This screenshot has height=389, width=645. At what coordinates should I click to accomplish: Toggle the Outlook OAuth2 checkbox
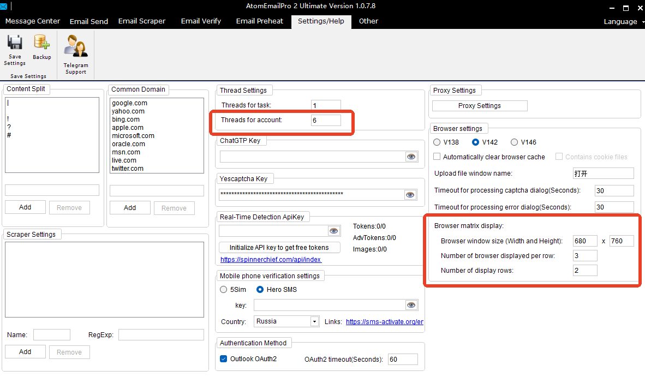pyautogui.click(x=223, y=359)
